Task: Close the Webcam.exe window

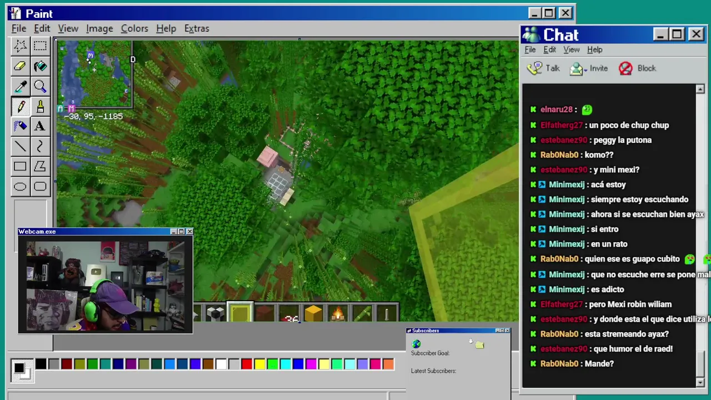Action: point(189,231)
